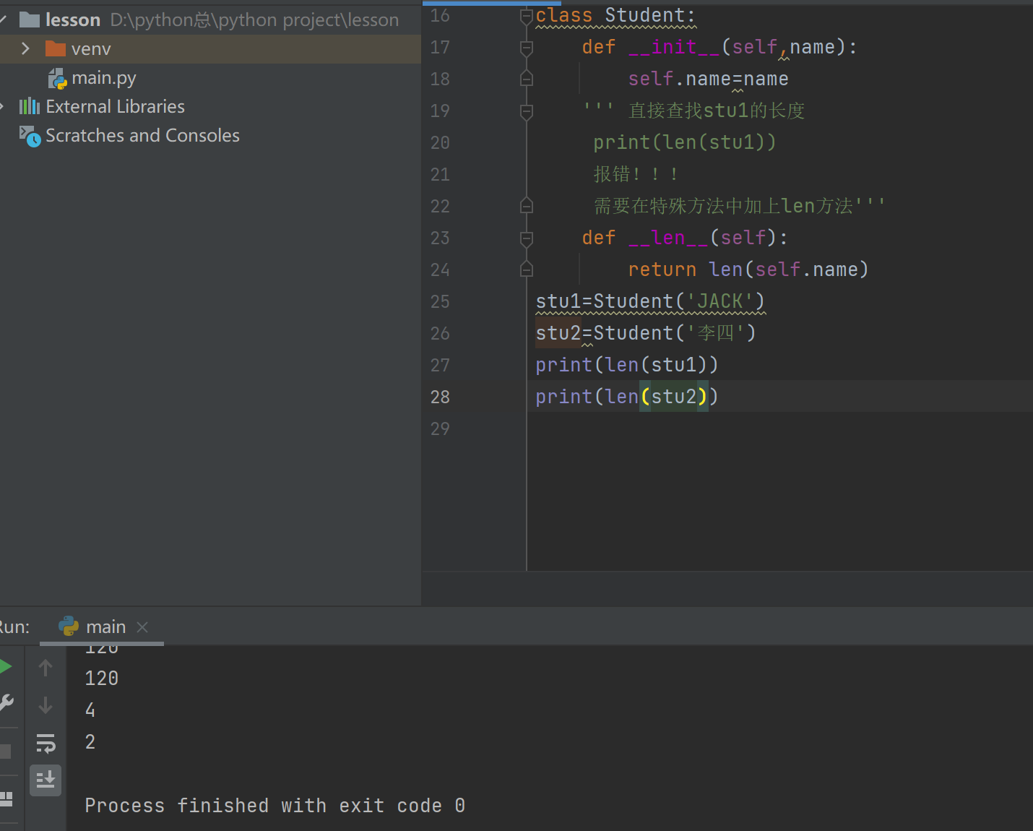
Task: Click the Python icon on main run tab
Action: click(x=69, y=626)
